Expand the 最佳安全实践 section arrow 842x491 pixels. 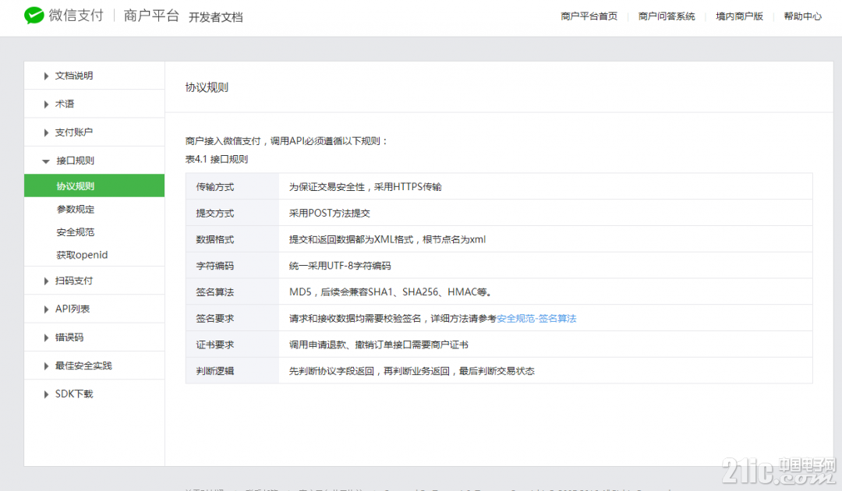(46, 366)
